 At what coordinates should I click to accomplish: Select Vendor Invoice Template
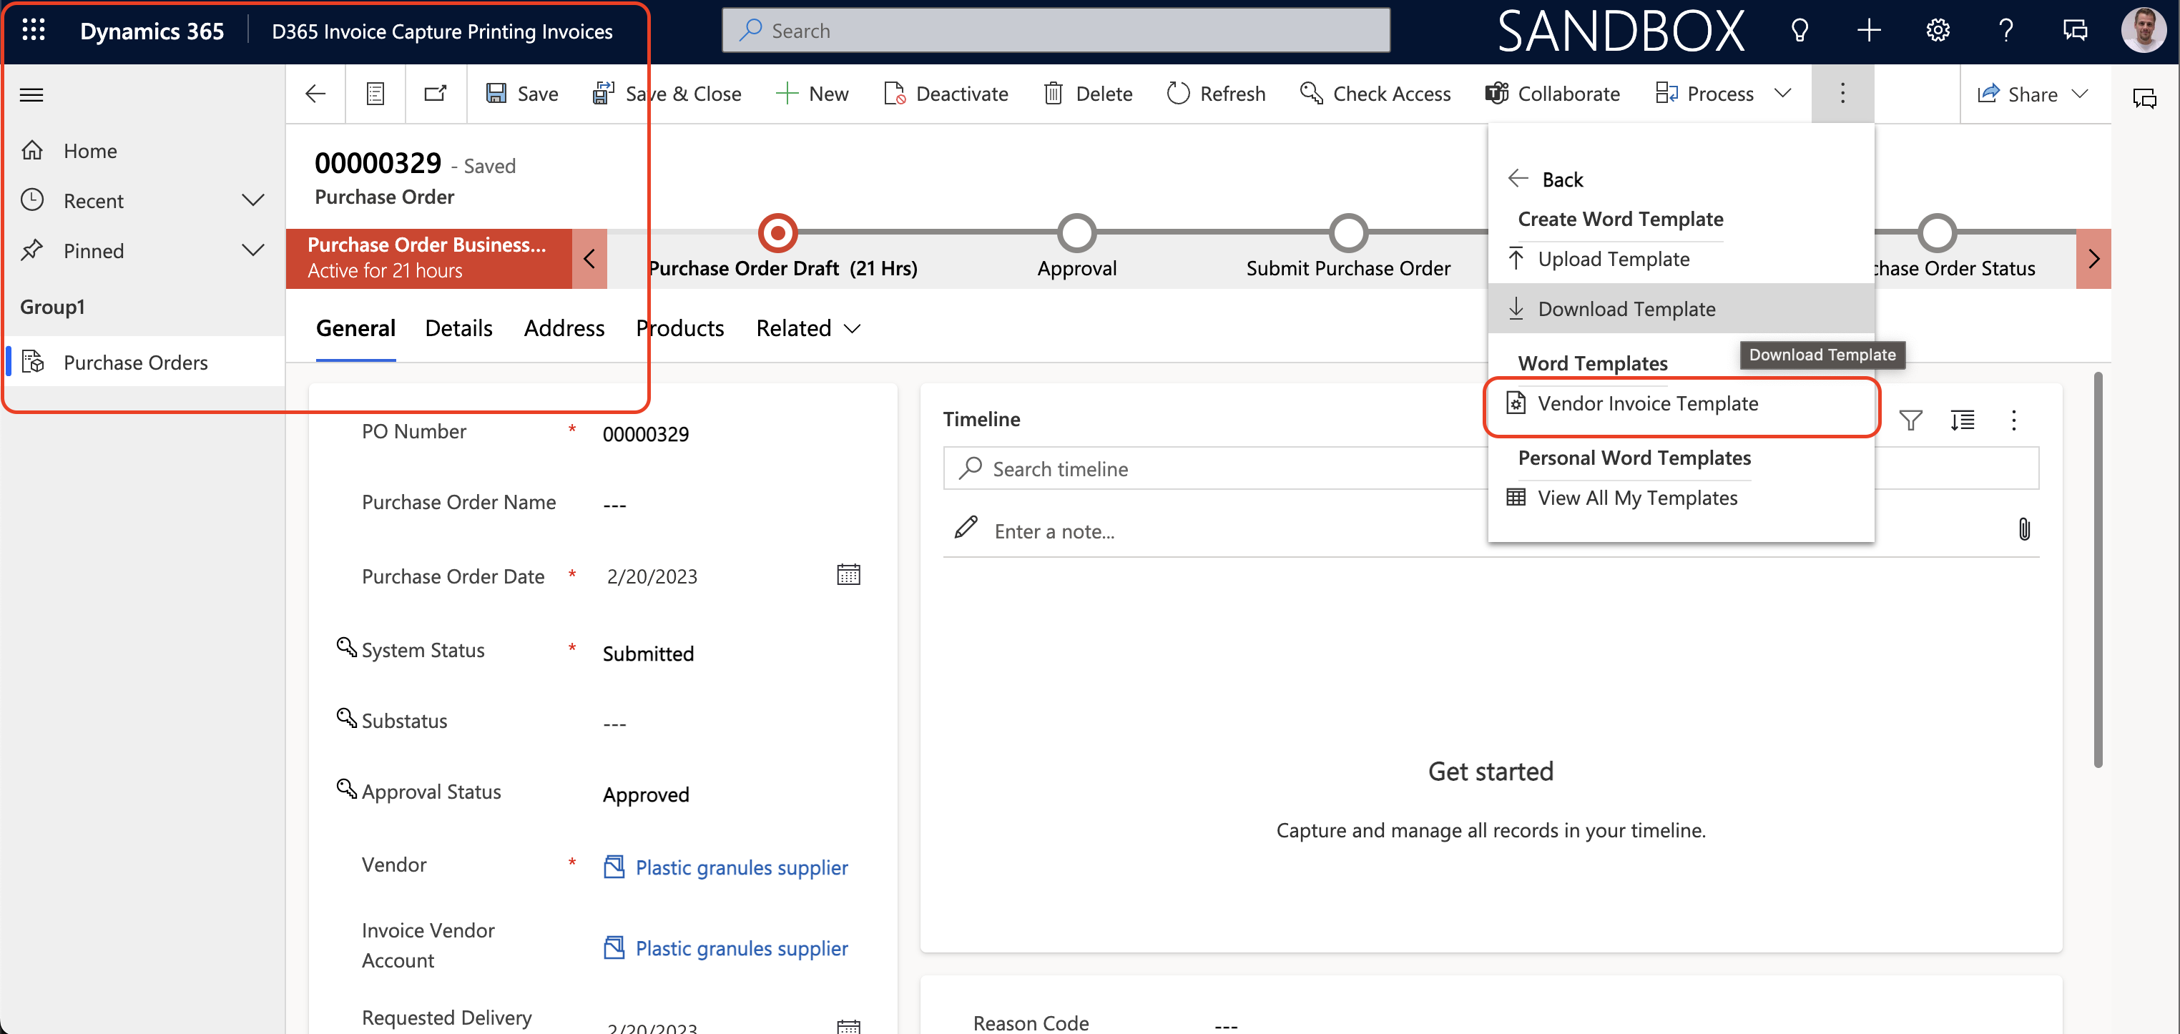coord(1681,403)
